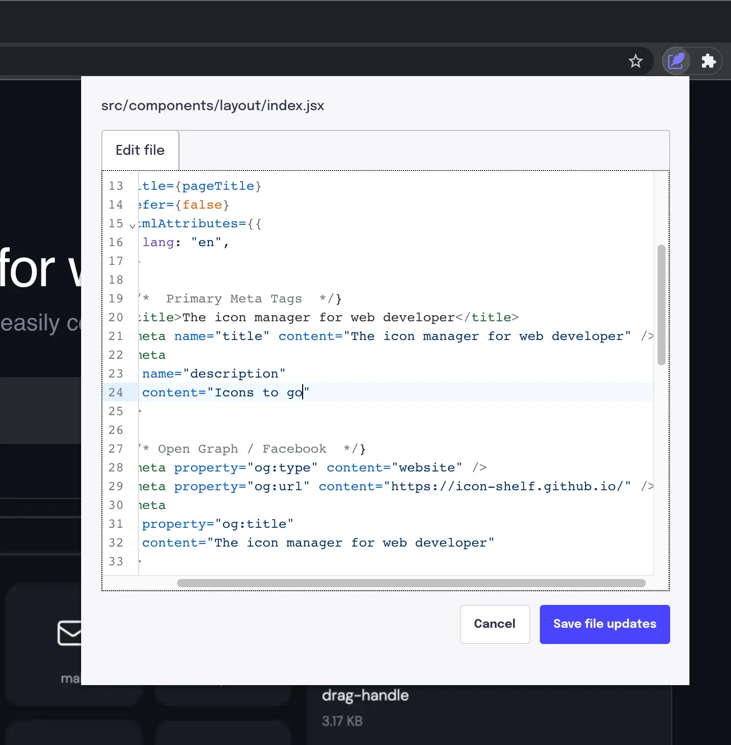731x745 pixels.
Task: Click property="og:title" on line 31
Action: pos(218,524)
